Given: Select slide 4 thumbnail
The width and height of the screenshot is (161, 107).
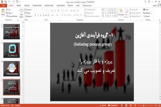Looking at the screenshot, I should coord(12,68).
